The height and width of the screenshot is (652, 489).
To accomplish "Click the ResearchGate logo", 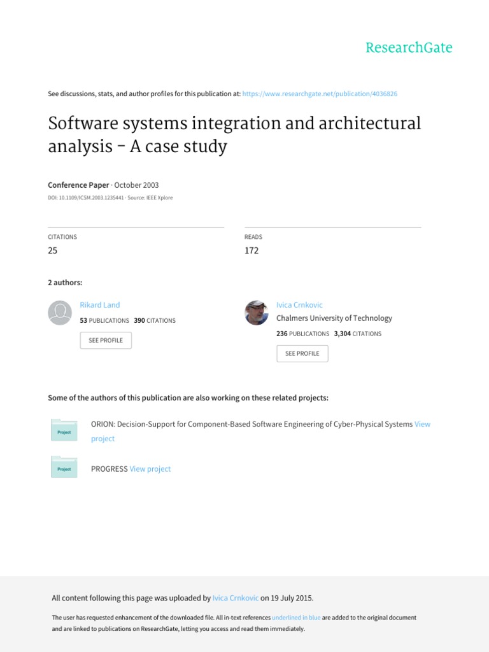I will pos(409,48).
